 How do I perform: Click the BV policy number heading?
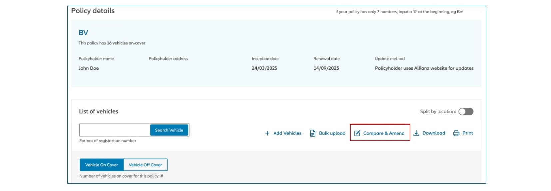83,33
